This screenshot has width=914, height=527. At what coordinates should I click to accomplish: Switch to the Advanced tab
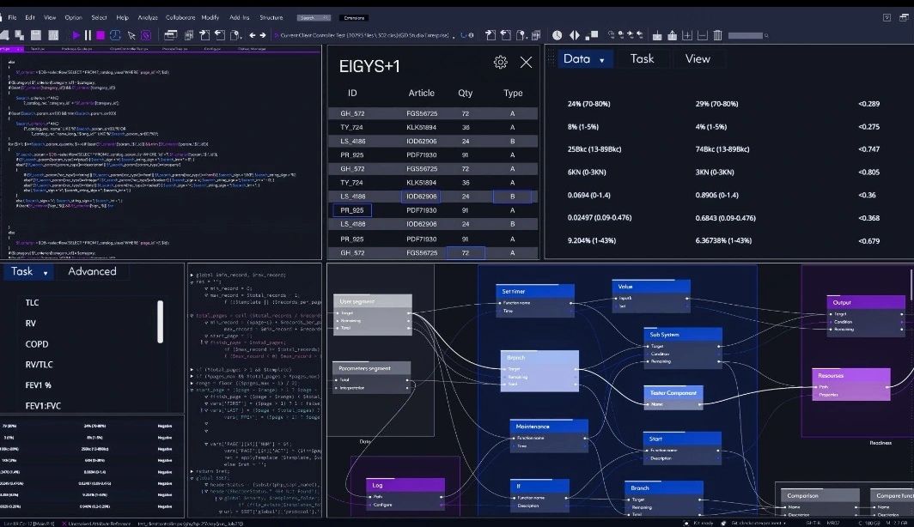pos(92,271)
